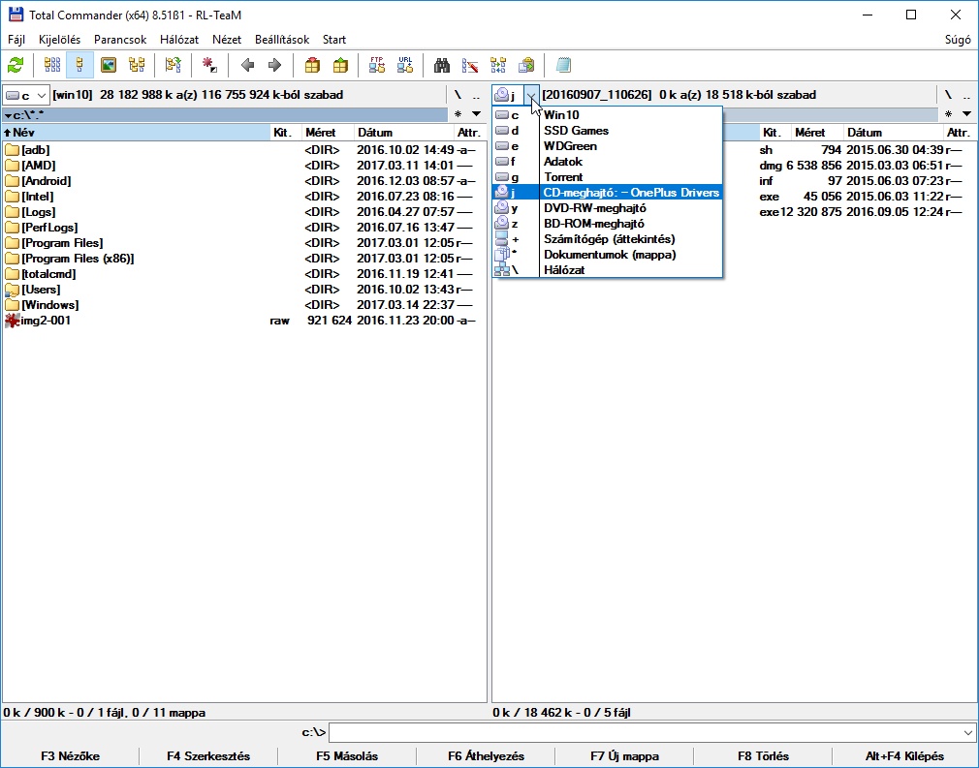The width and height of the screenshot is (979, 768).
Task: Choose drive f Adatok
Action: pyautogui.click(x=608, y=162)
